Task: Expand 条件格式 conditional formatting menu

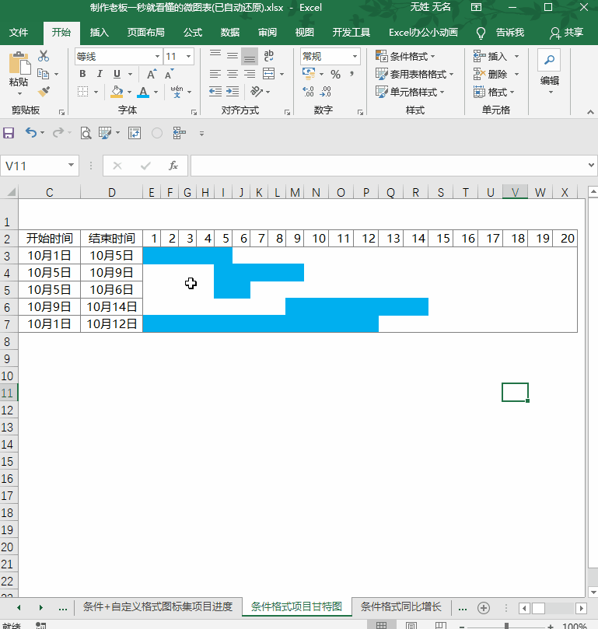Action: (x=405, y=56)
